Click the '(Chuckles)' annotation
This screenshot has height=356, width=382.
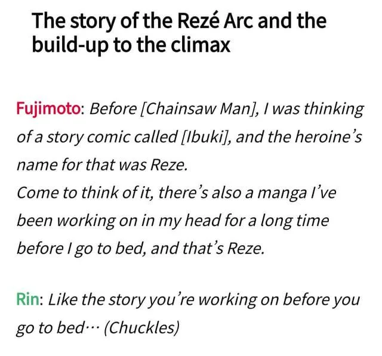pyautogui.click(x=141, y=328)
